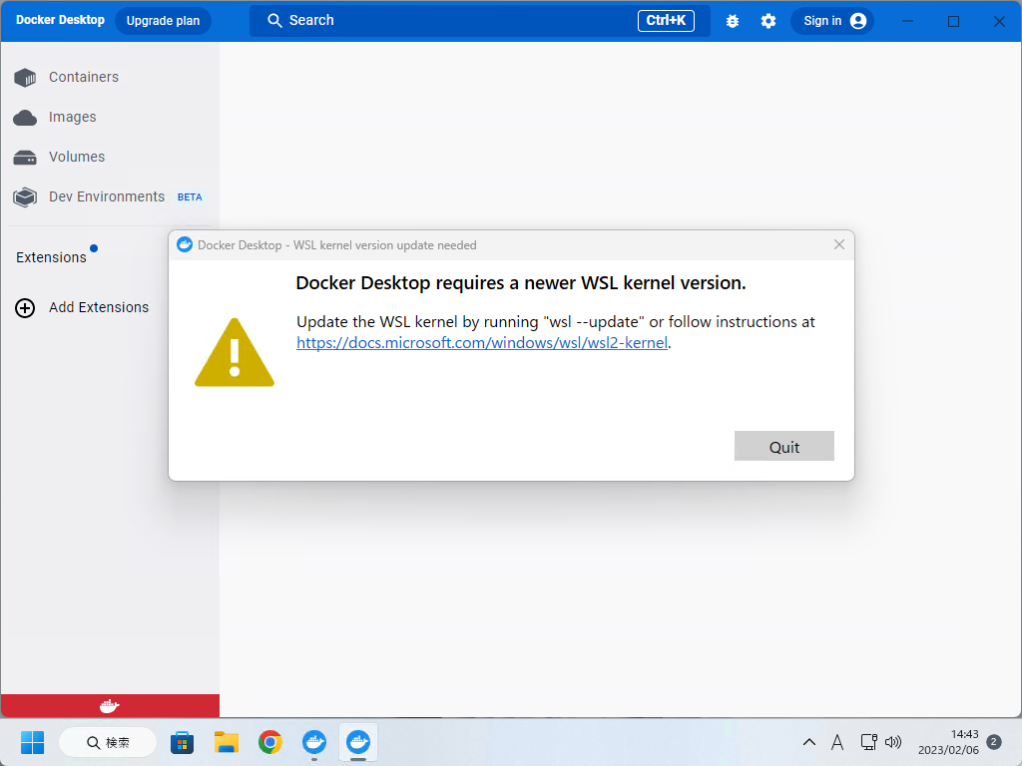
Task: Click the BETA tag
Action: point(190,197)
